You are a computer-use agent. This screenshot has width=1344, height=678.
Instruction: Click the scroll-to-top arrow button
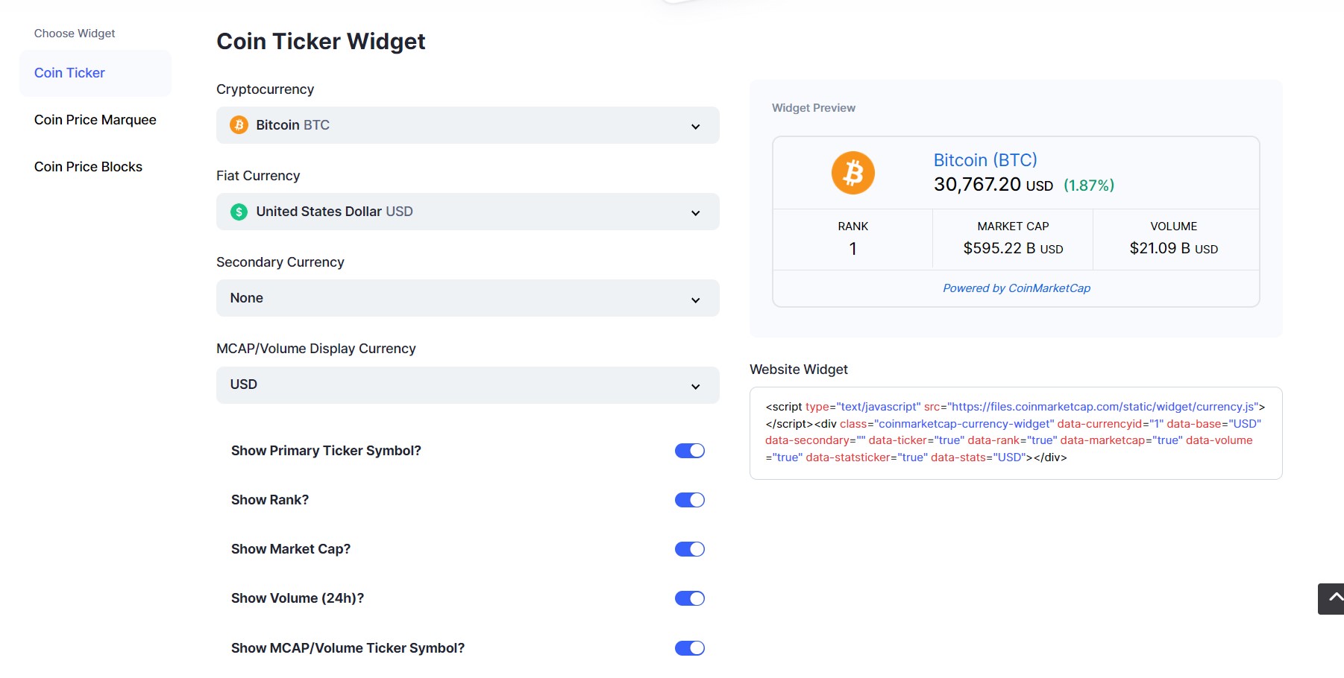(1331, 598)
